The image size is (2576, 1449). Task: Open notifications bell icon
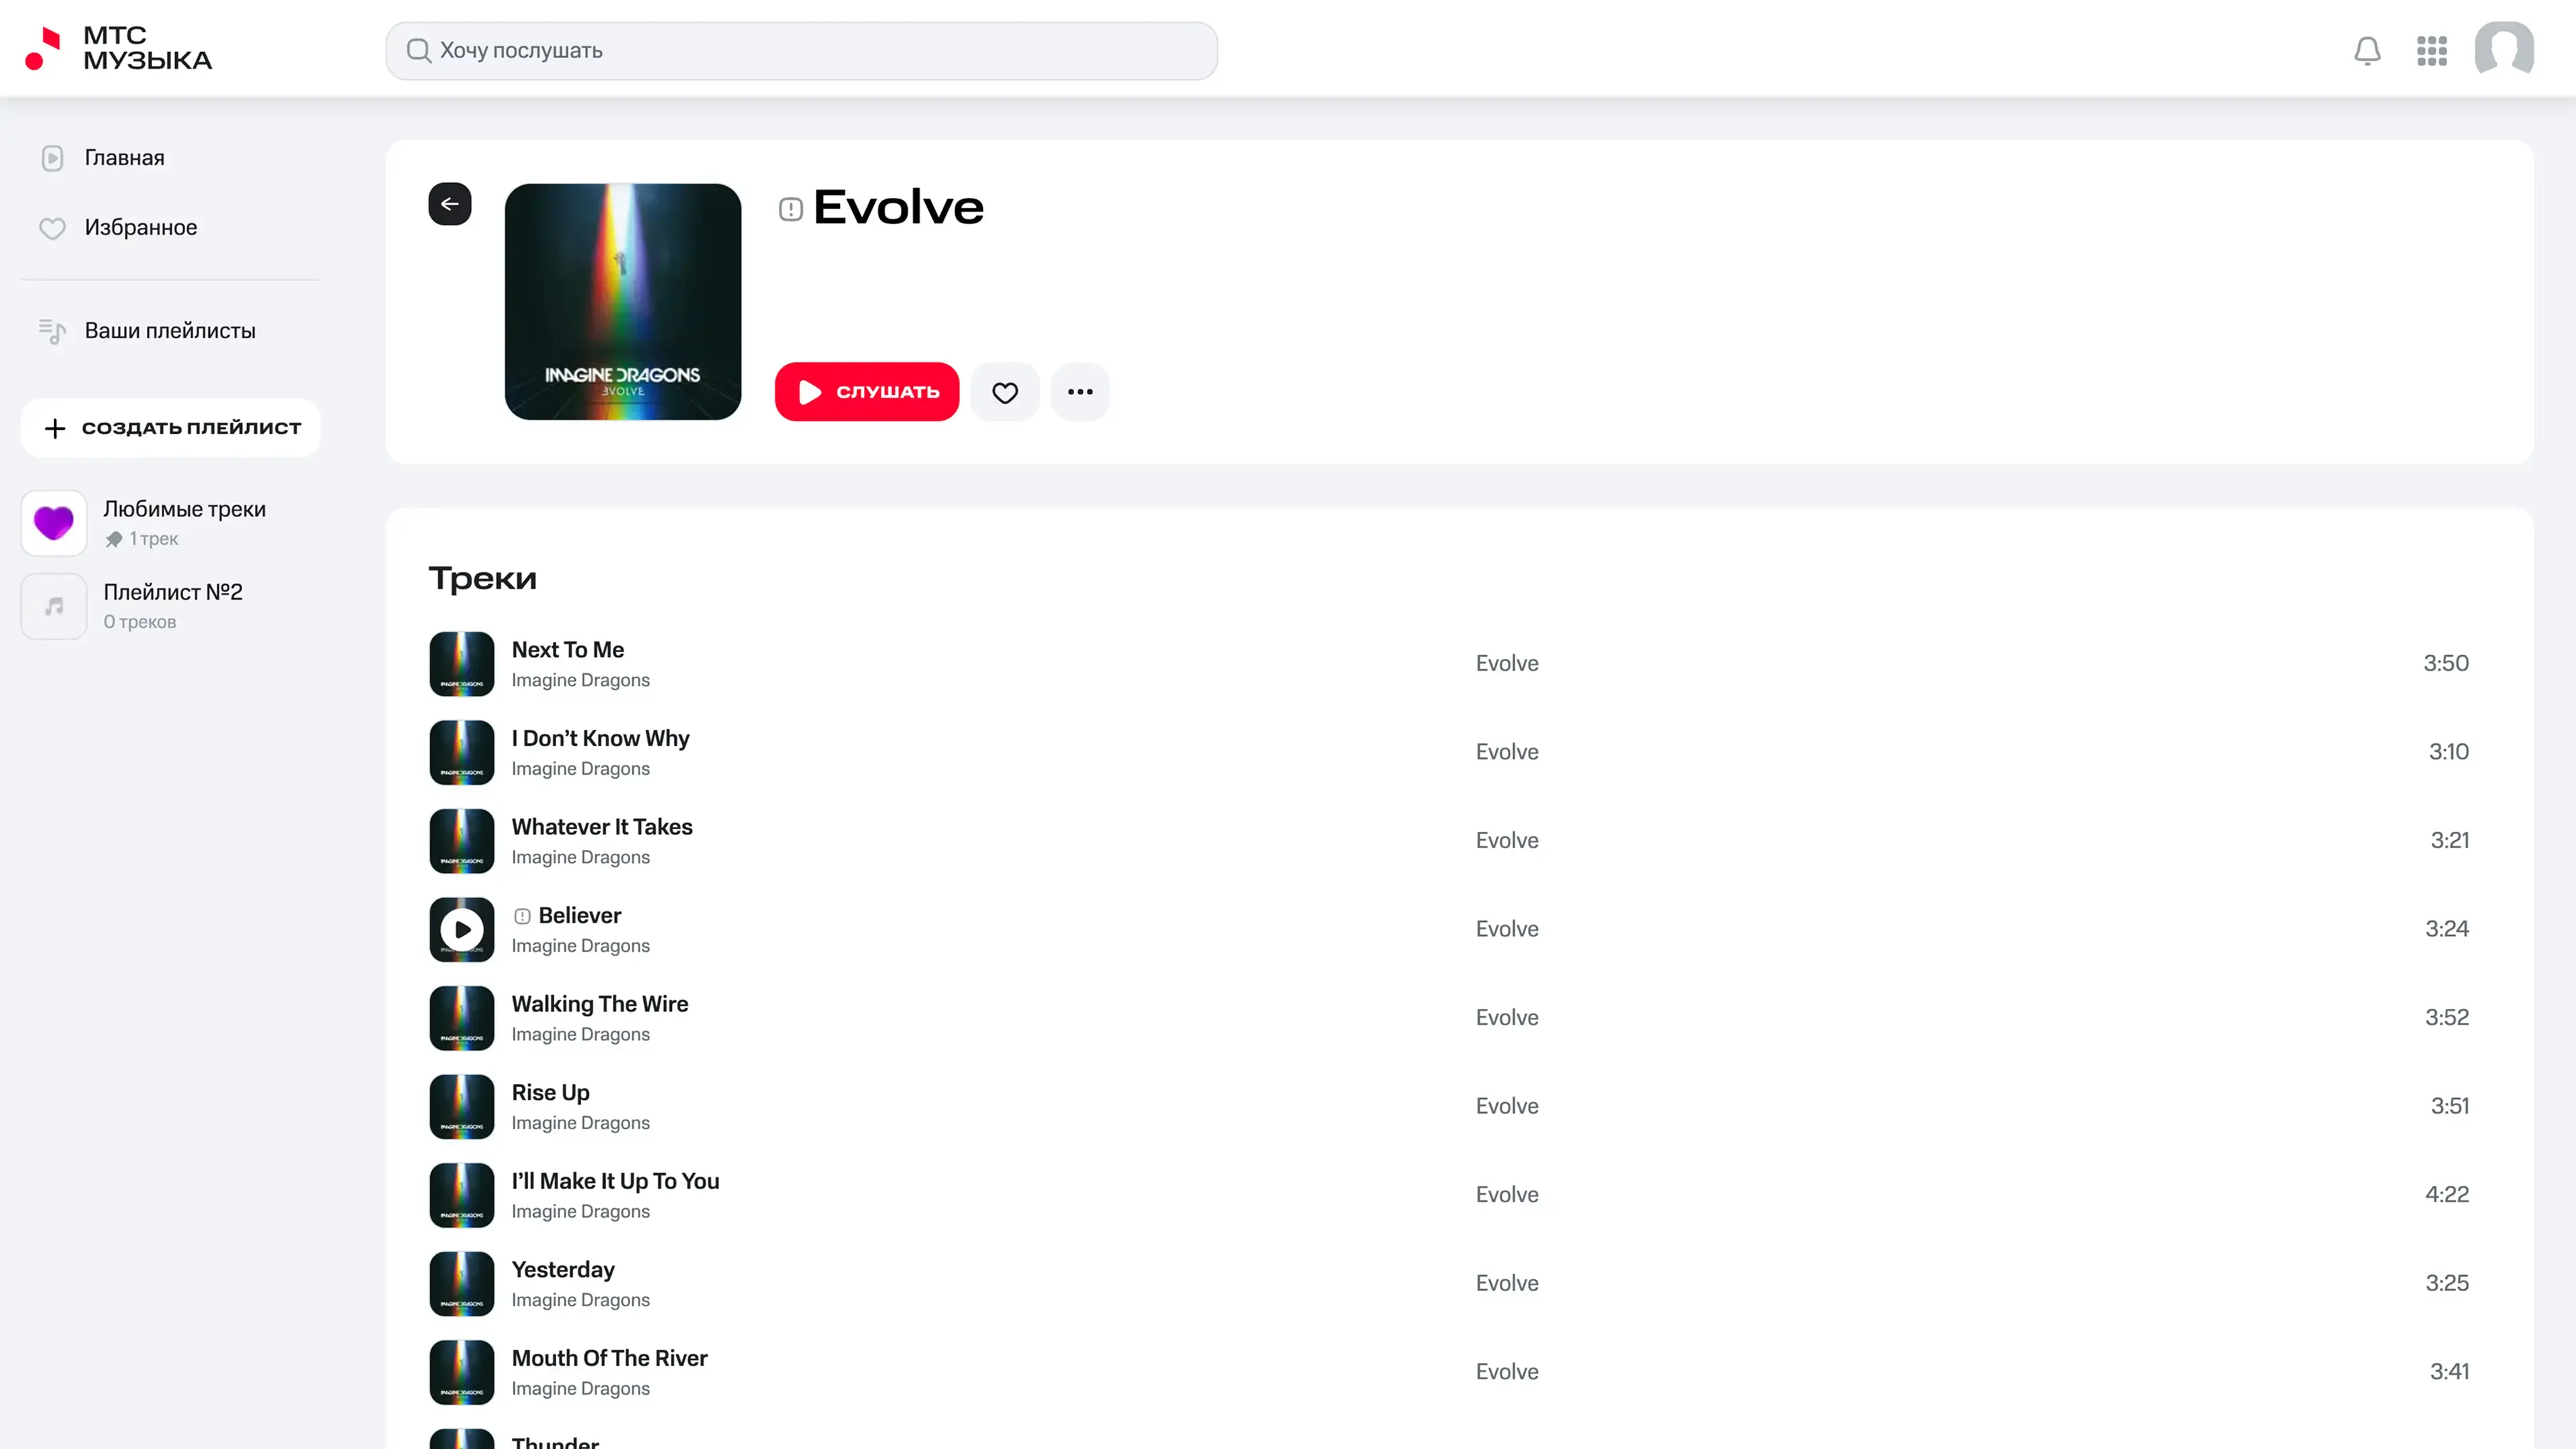click(x=2367, y=51)
